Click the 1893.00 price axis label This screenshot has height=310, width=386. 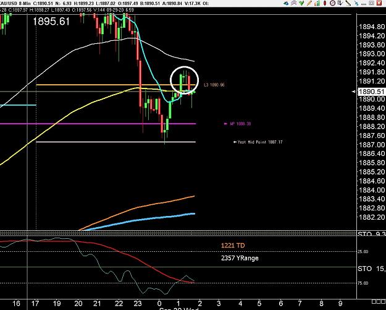372,54
